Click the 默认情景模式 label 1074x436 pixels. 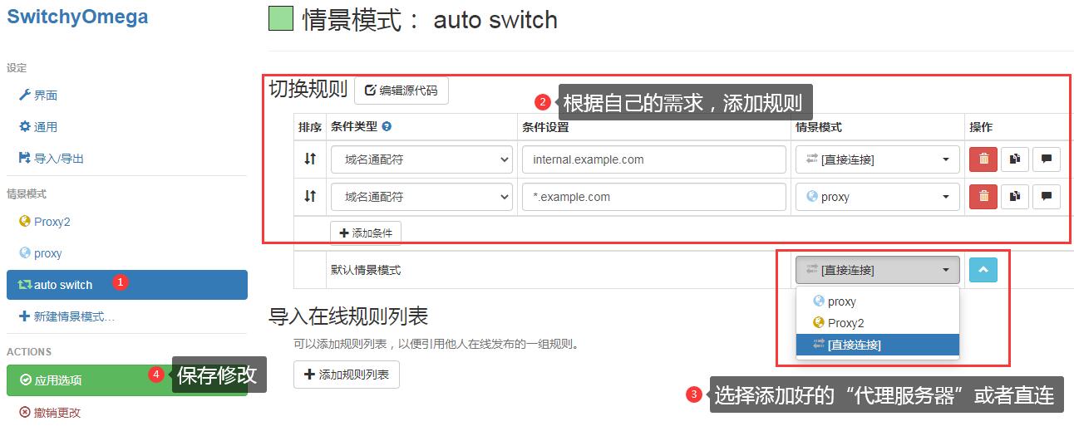366,271
